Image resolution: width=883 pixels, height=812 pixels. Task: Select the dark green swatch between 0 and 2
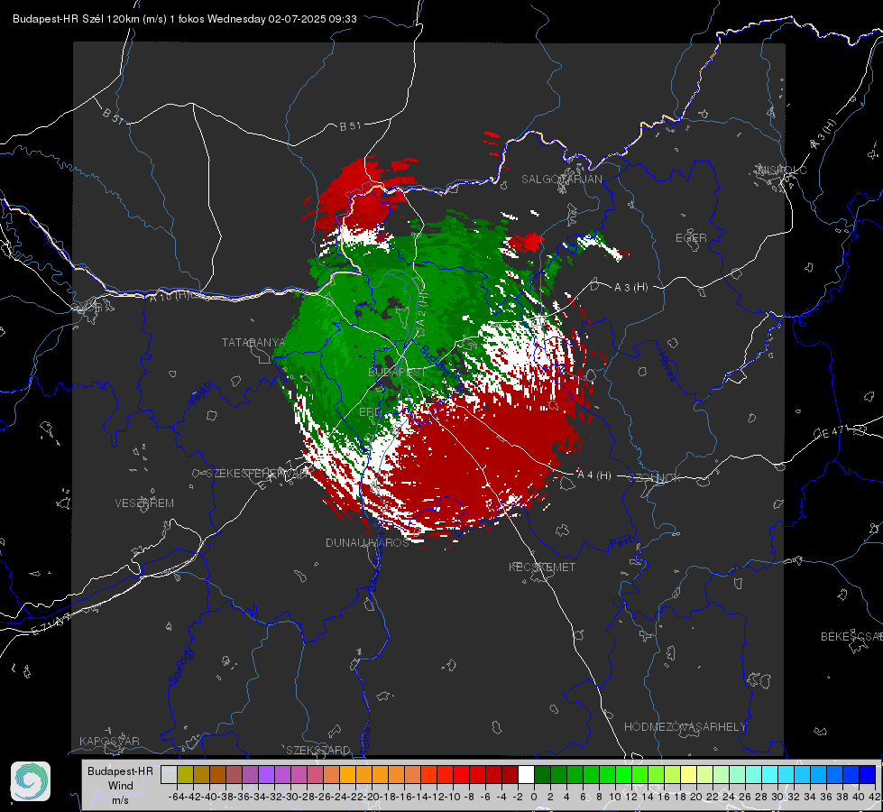tap(542, 775)
